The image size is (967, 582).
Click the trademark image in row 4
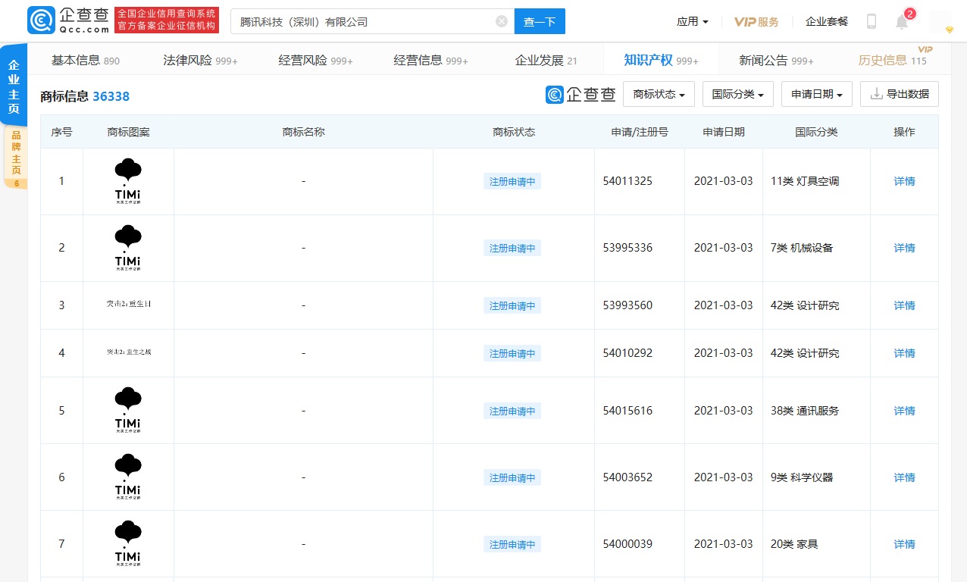[x=129, y=352]
